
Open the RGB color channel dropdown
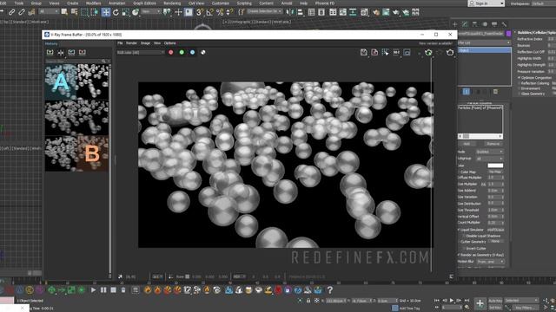point(141,52)
